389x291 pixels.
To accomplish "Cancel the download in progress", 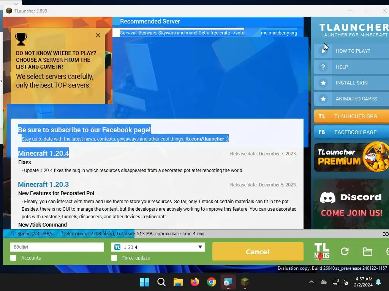I will (x=258, y=252).
